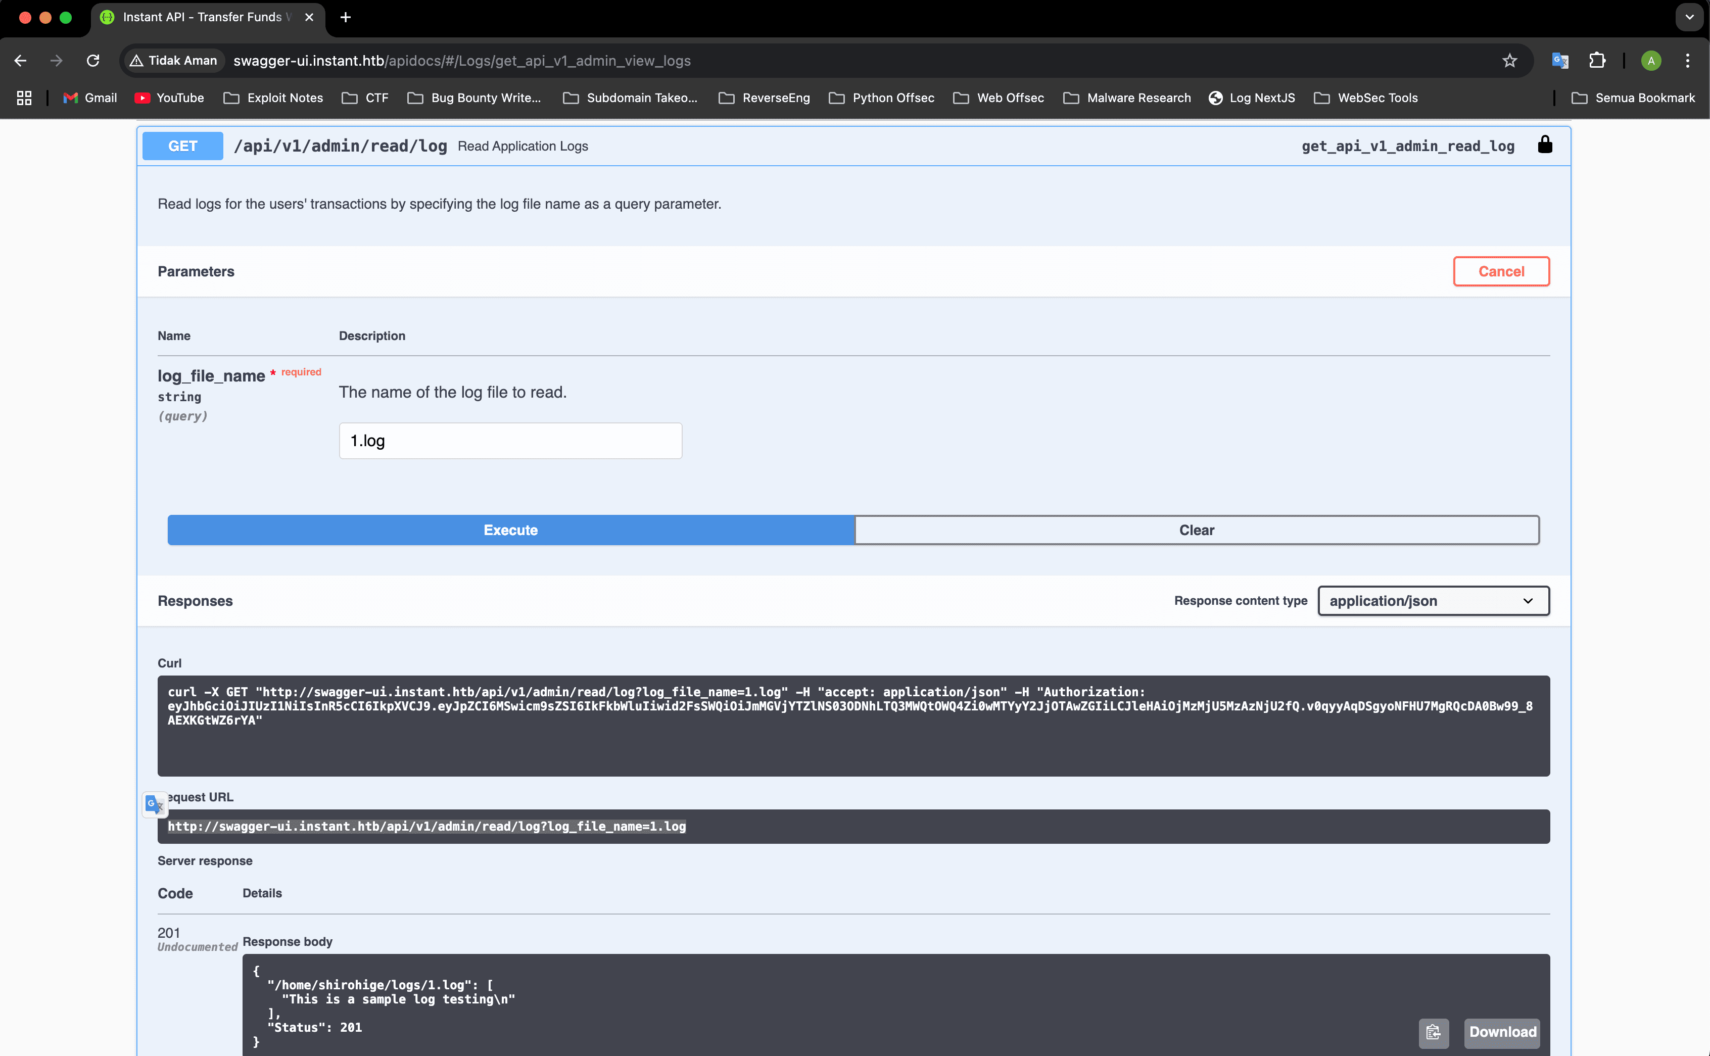Open the browser extensions puzzle icon
The height and width of the screenshot is (1056, 1710).
pyautogui.click(x=1597, y=61)
